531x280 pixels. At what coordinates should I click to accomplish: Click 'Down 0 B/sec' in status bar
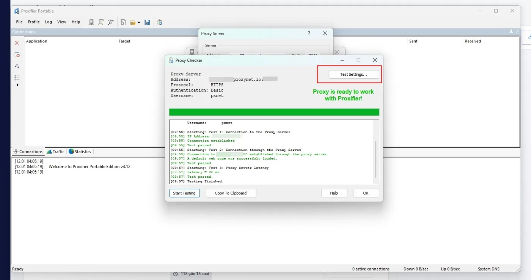[x=416, y=269]
